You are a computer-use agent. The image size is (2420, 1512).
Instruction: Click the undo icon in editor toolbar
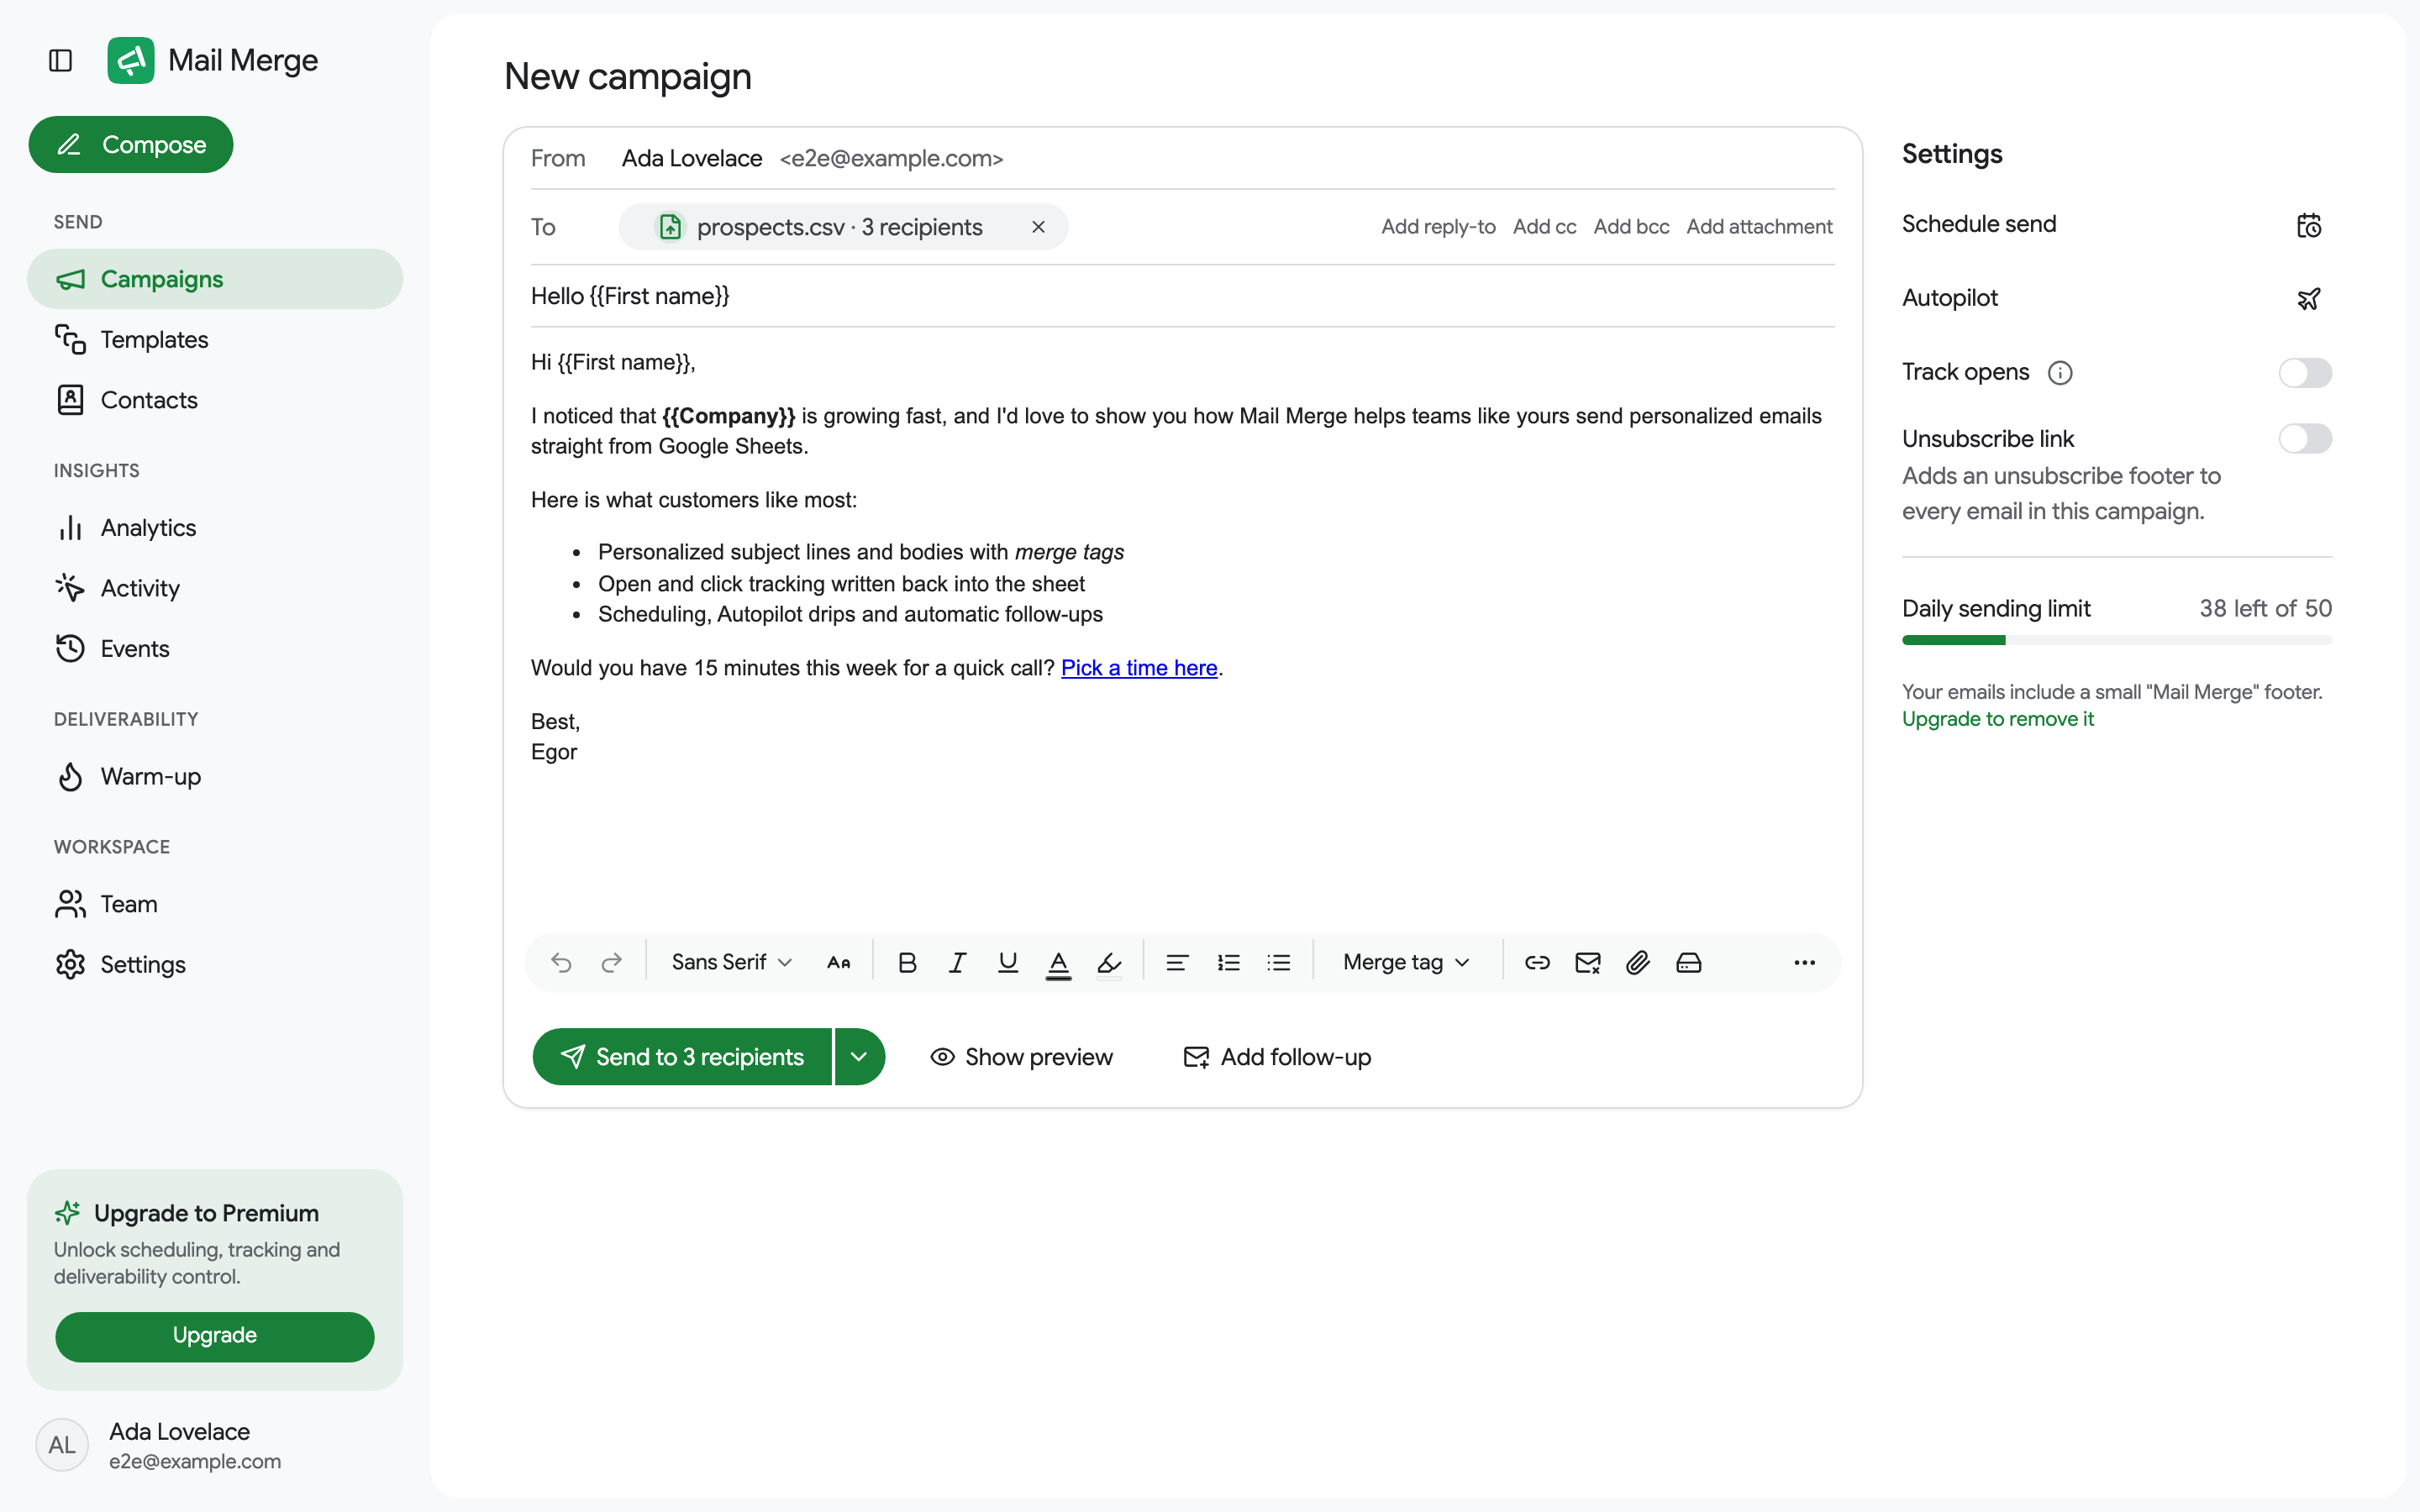[x=561, y=962]
